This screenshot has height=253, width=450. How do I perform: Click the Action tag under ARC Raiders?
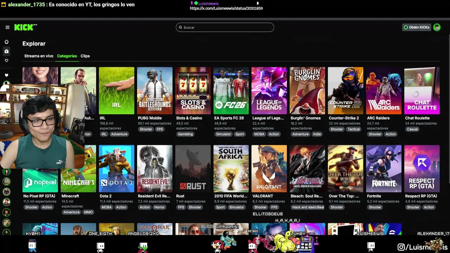[x=391, y=134]
